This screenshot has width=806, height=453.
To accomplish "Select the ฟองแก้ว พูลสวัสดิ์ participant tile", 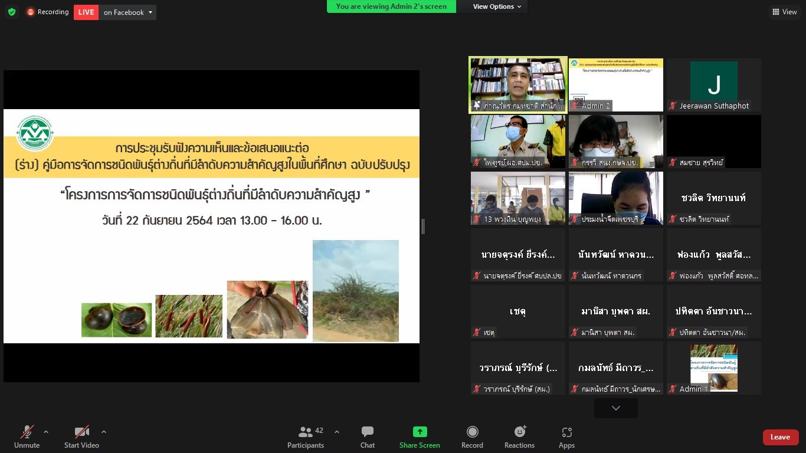I will [x=714, y=255].
